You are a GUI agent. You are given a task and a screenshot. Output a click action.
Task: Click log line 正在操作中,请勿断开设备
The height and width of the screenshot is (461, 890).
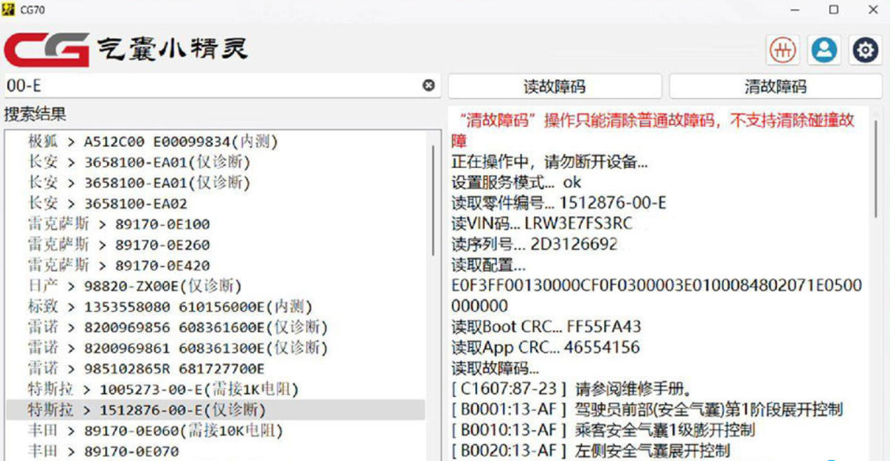tap(549, 163)
